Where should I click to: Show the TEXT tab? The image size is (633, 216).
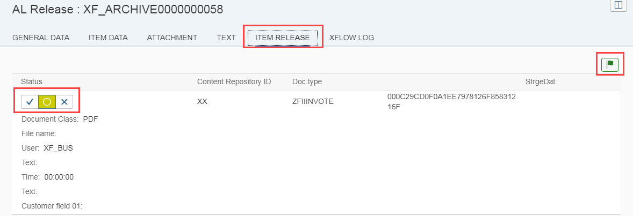pos(226,38)
